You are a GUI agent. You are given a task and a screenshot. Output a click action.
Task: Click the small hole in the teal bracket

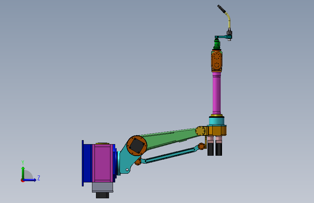[127, 170]
